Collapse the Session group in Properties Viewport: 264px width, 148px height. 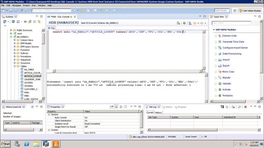click(49, 114)
